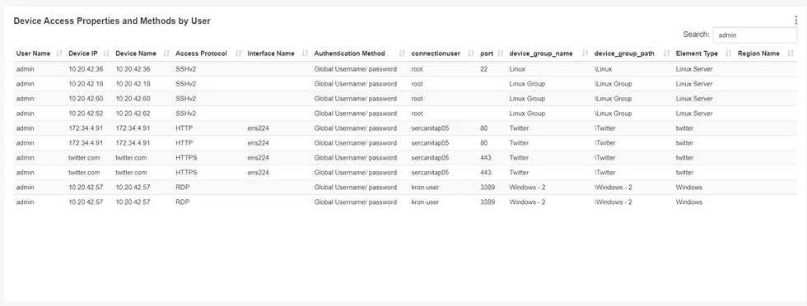Sort by User Name using its sort arrows
Image resolution: width=807 pixels, height=306 pixels.
[x=59, y=53]
